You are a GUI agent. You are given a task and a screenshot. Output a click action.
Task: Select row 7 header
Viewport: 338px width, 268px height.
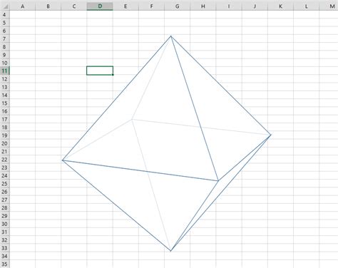click(5, 38)
